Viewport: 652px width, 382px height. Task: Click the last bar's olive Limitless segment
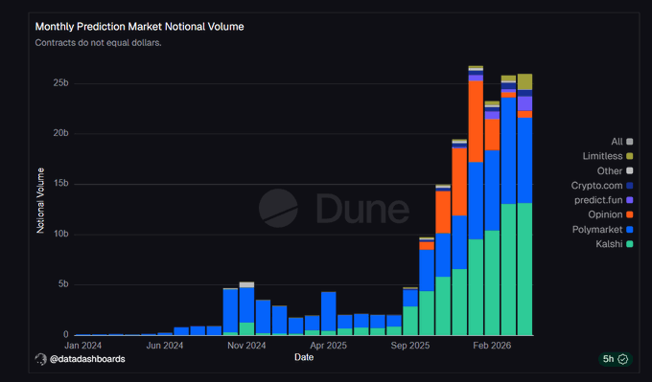[x=524, y=81]
